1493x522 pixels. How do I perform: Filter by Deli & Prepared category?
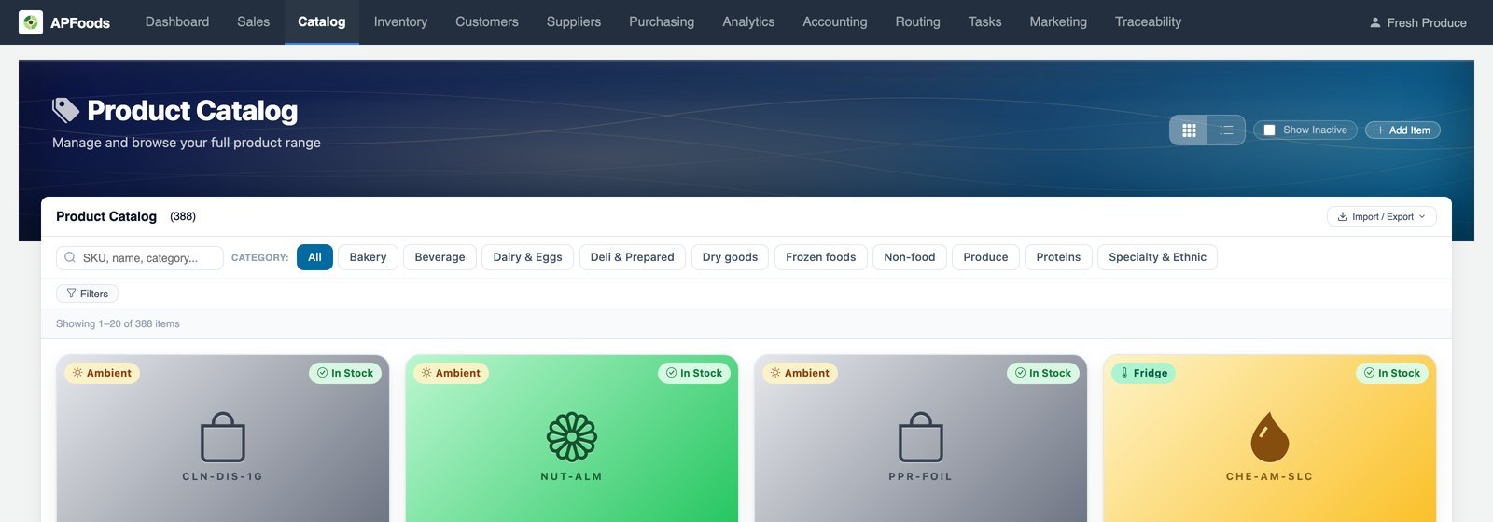[633, 257]
